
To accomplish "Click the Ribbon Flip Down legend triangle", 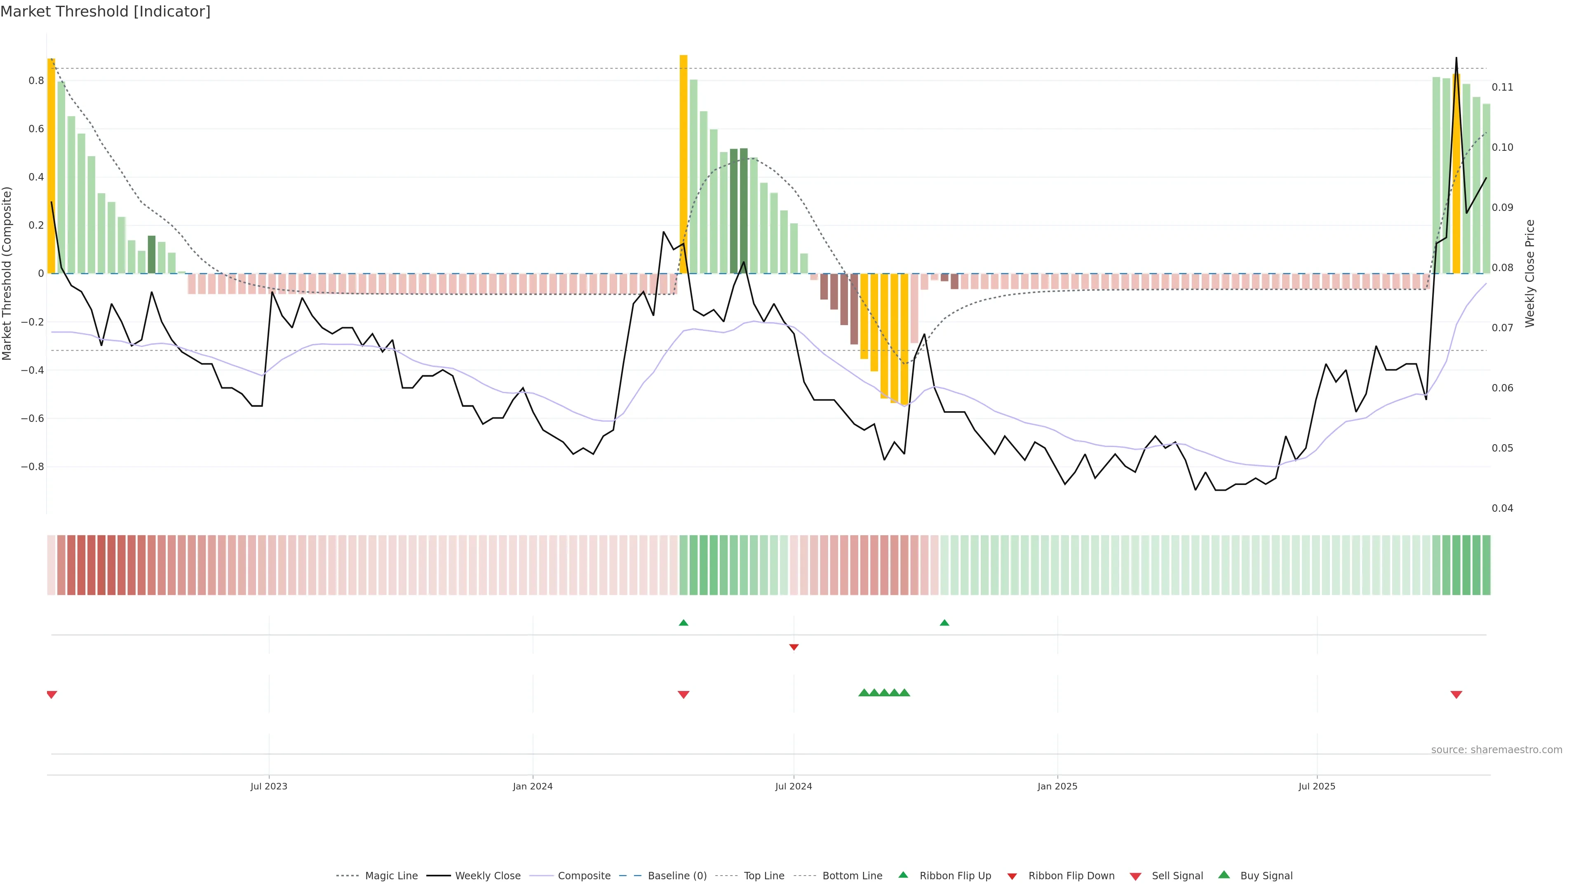I will [x=1012, y=876].
